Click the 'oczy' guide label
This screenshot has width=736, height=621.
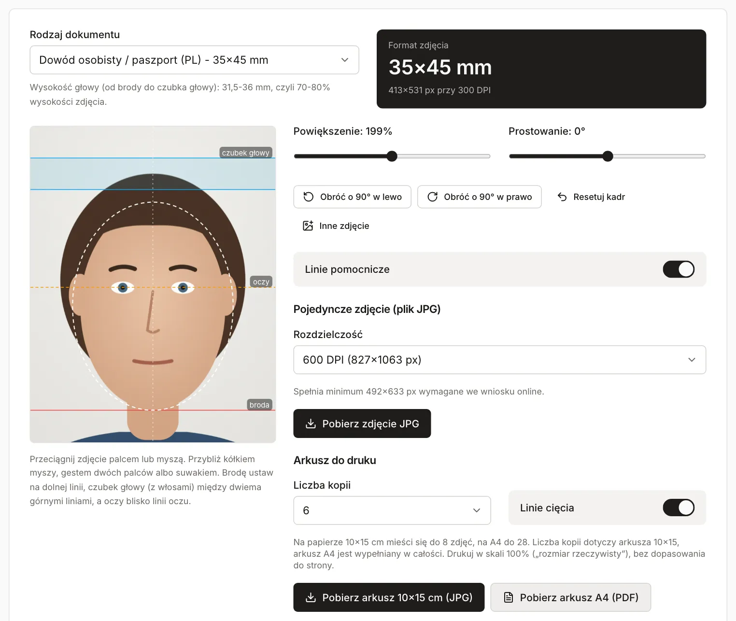[261, 282]
